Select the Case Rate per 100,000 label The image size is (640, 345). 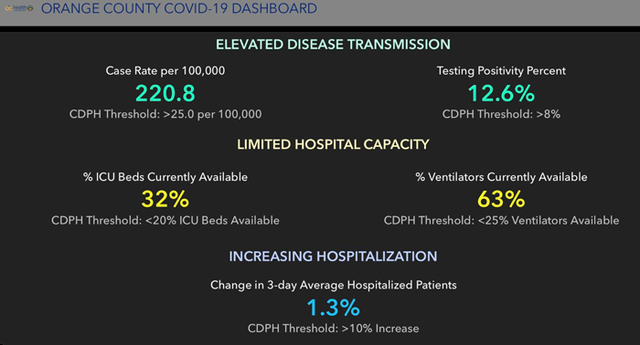point(165,71)
